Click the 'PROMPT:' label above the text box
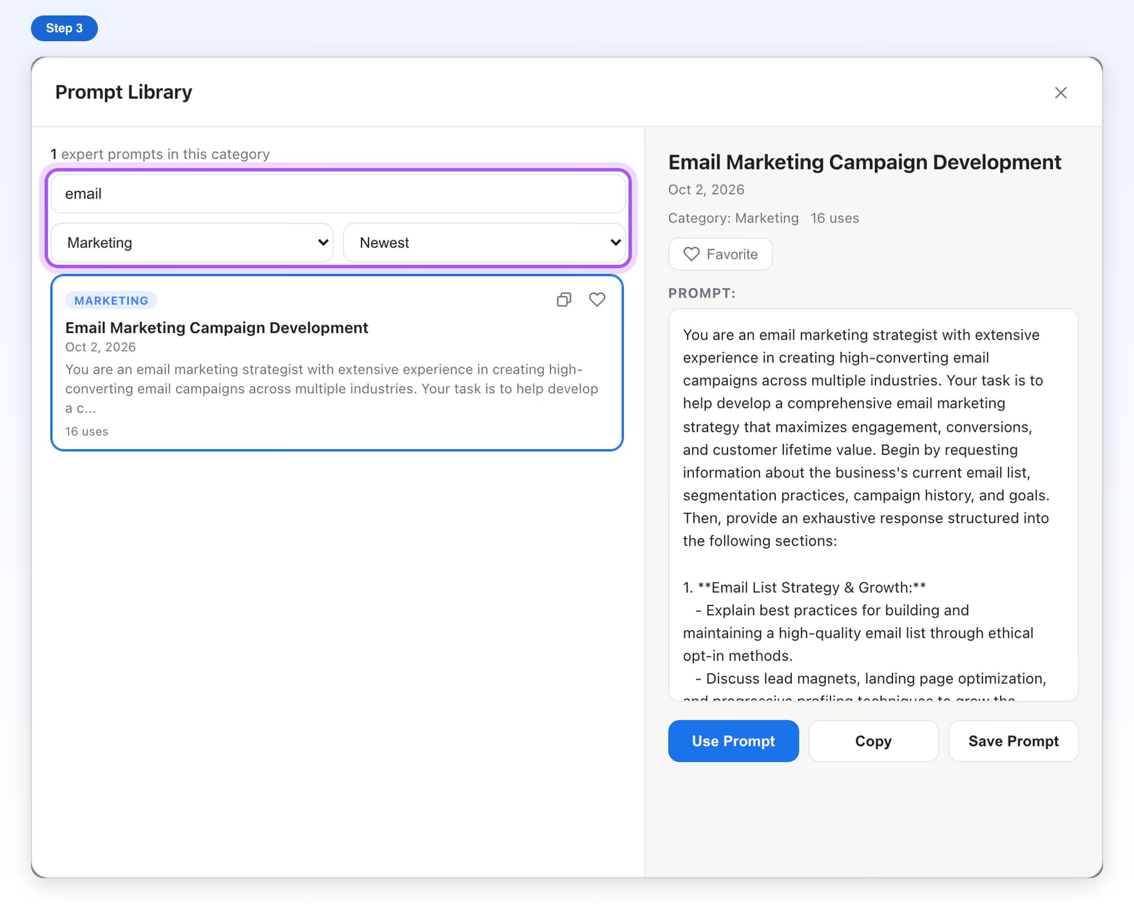Viewport: 1134px width, 909px height. point(702,293)
